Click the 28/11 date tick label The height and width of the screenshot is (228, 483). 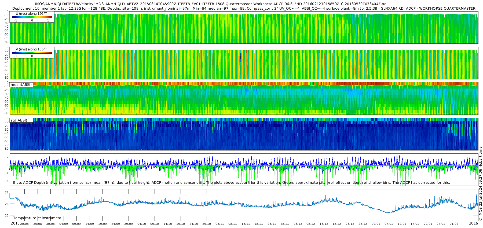(285, 224)
